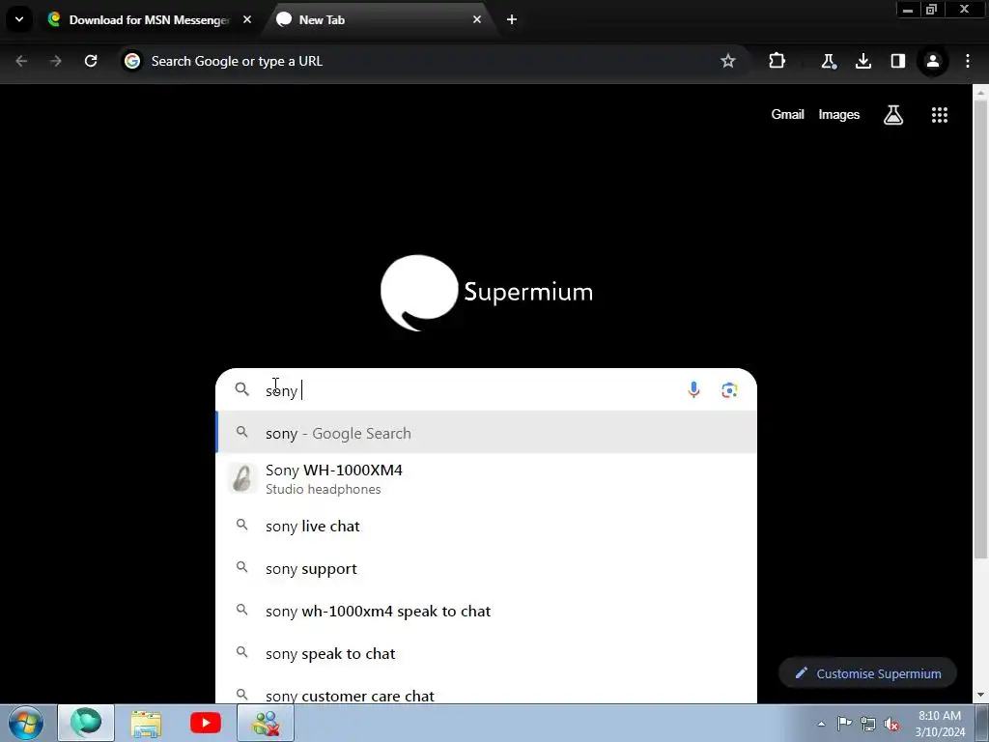Open the profile avatar menu
989x742 pixels.
coord(932,61)
